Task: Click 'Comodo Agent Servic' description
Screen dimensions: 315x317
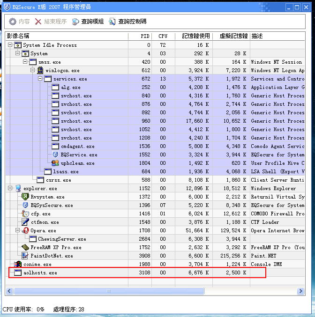Action: (x=277, y=146)
